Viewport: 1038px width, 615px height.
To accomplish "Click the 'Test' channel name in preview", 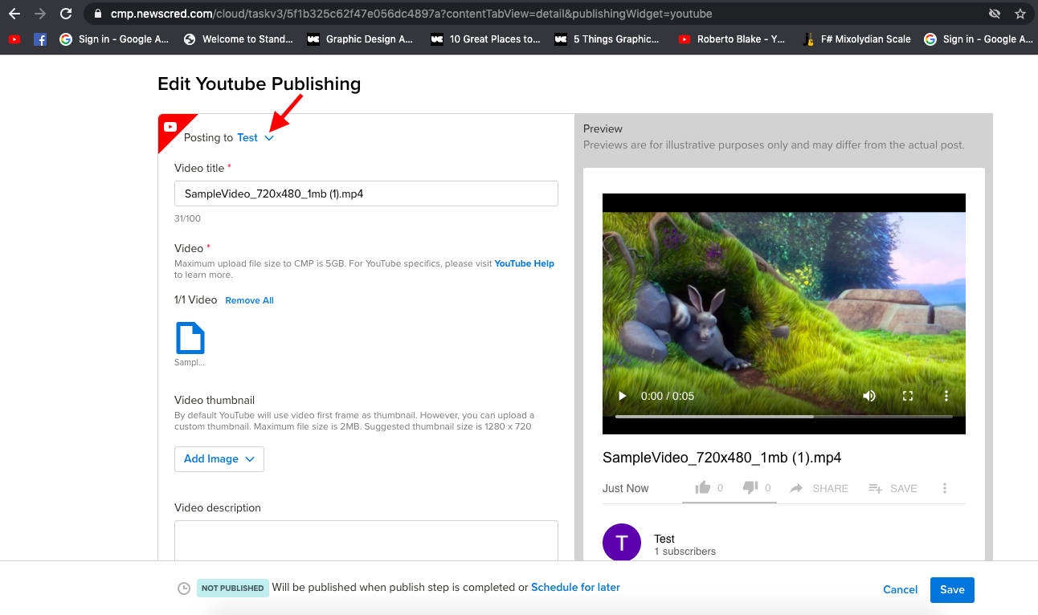I will (x=664, y=539).
